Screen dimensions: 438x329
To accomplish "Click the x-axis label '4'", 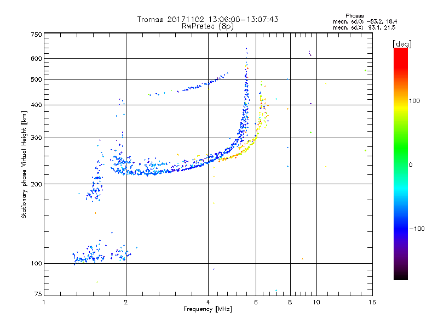I will click(x=208, y=302).
